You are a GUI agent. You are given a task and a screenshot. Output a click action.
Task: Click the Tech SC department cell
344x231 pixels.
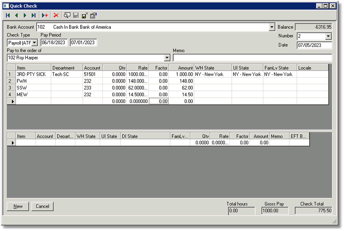point(67,74)
